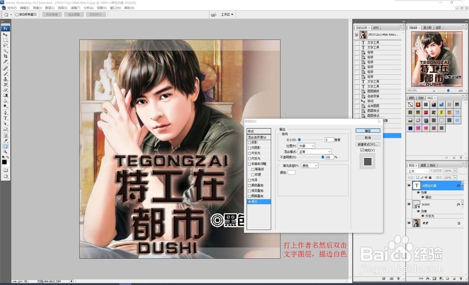Toggle the 预览(V) preview checkbox

click(362, 150)
